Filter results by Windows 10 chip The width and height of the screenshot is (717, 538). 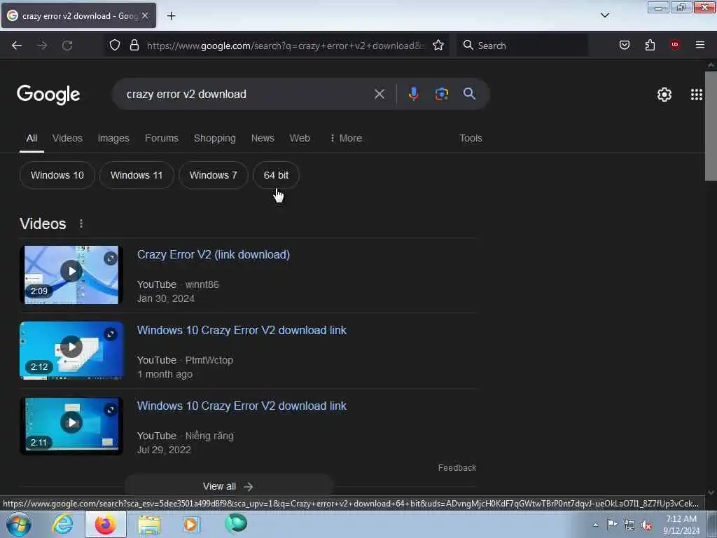coord(57,175)
